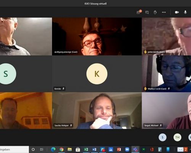The height and width of the screenshot is (153, 191).
Task: Open Microsoft Edge from the taskbar
Action: pyautogui.click(x=53, y=150)
